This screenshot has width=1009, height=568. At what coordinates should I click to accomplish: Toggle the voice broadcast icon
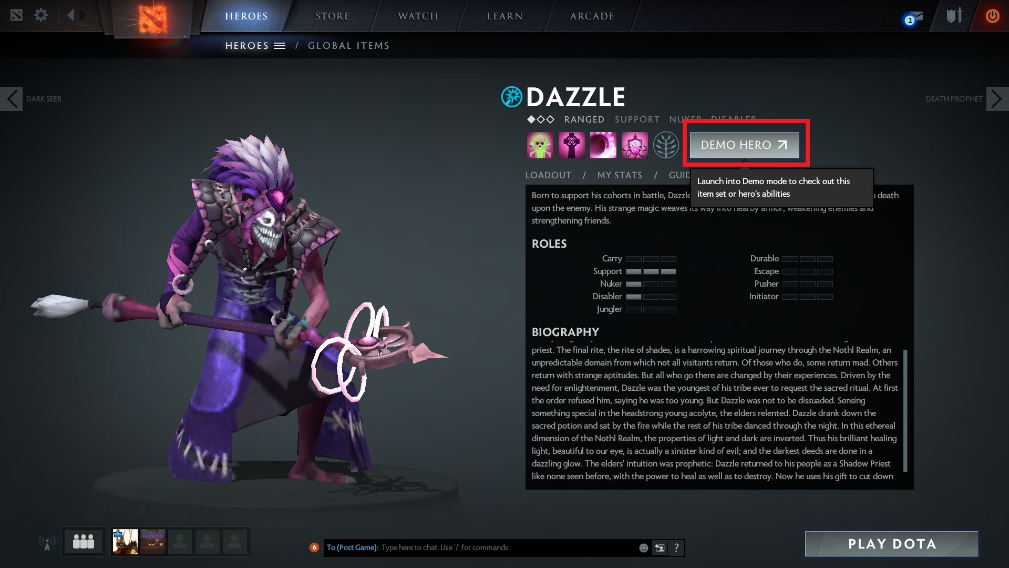(x=47, y=543)
